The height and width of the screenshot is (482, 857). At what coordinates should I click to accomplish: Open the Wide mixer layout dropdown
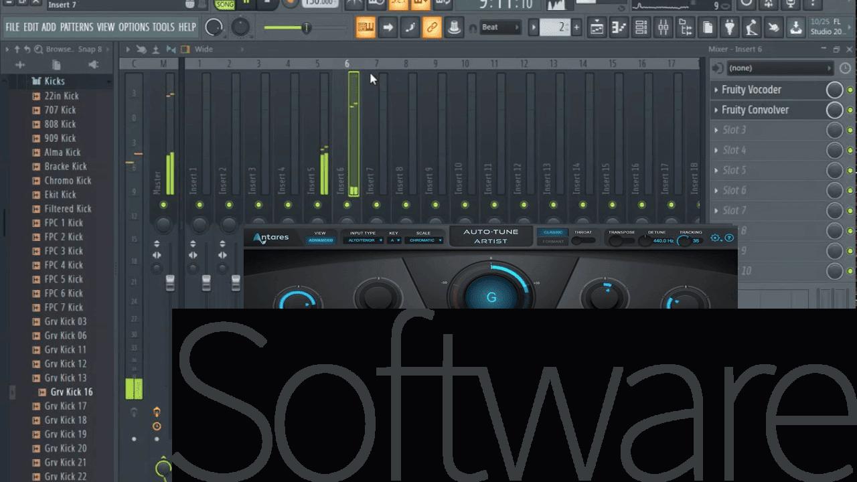click(218, 49)
